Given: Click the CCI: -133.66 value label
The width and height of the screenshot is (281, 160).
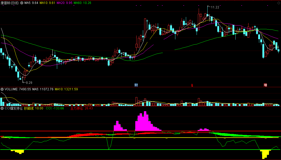Looking at the screenshot, I should [x=55, y=108].
